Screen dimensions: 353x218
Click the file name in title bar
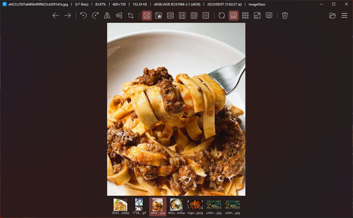(39, 4)
